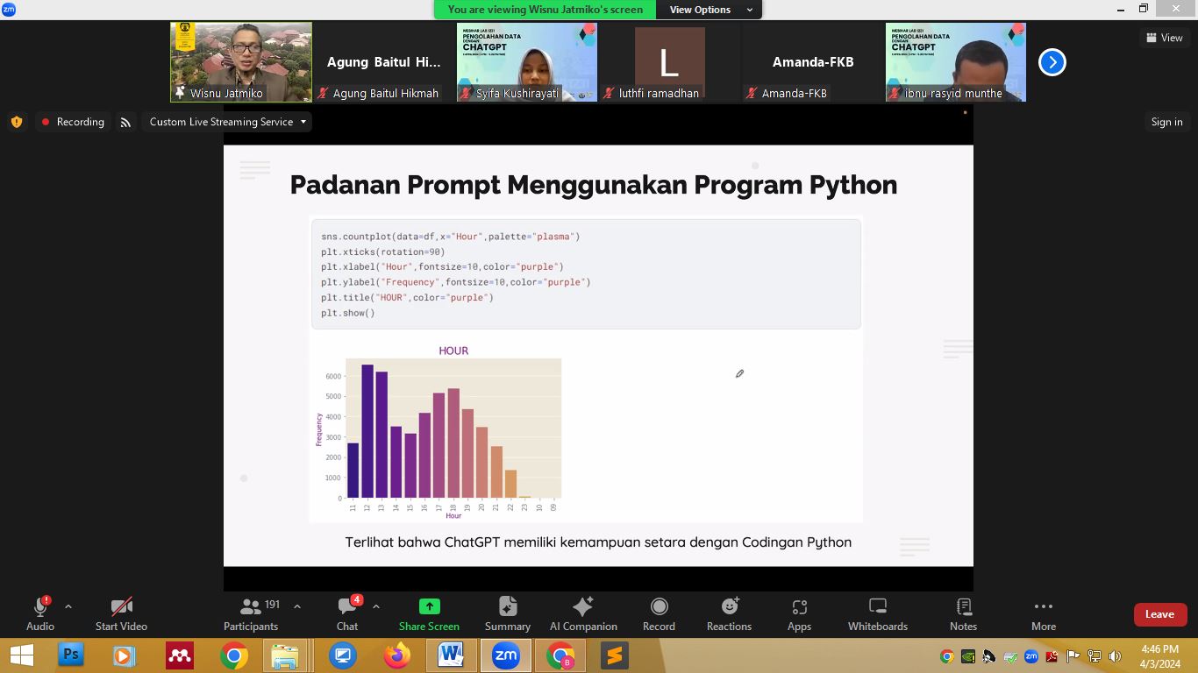Open Google Chrome from the taskbar
This screenshot has height=673, width=1198.
(234, 655)
